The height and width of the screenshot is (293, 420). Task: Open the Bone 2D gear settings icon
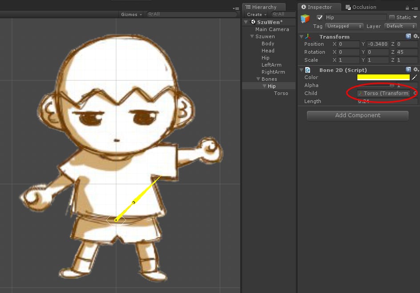pos(415,70)
